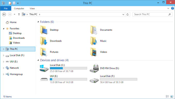Click the '10 items' status bar text
The height and width of the screenshot is (99, 175).
[7, 97]
